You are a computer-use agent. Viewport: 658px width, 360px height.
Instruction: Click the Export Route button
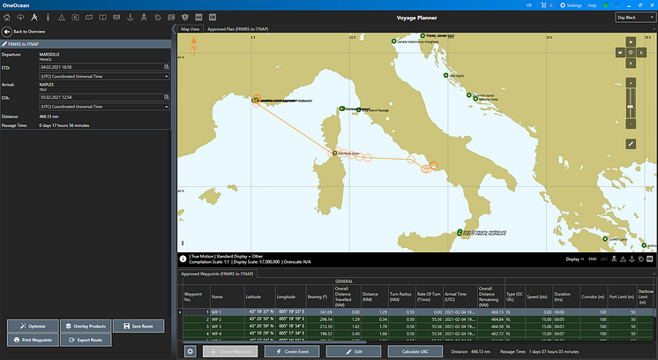(86, 340)
